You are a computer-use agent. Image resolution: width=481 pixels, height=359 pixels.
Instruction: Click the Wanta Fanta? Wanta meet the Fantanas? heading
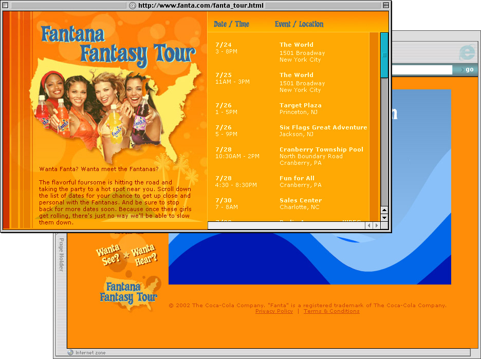99,169
